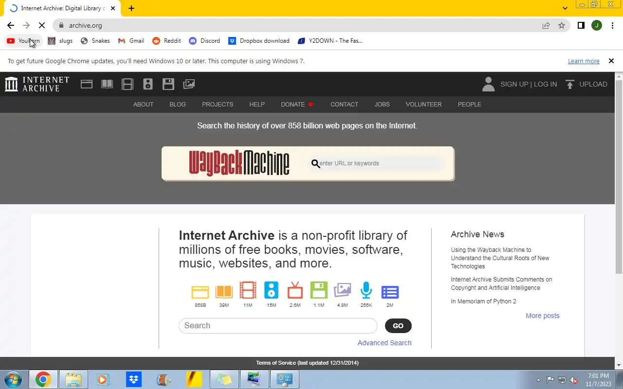Open the green floppy icon labeled 1.1M
623x389 pixels.
[319, 290]
